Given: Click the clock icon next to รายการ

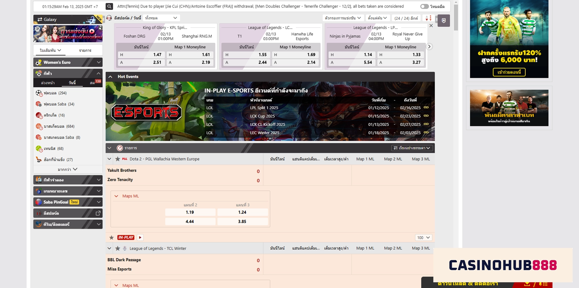Looking at the screenshot, I should [x=120, y=148].
